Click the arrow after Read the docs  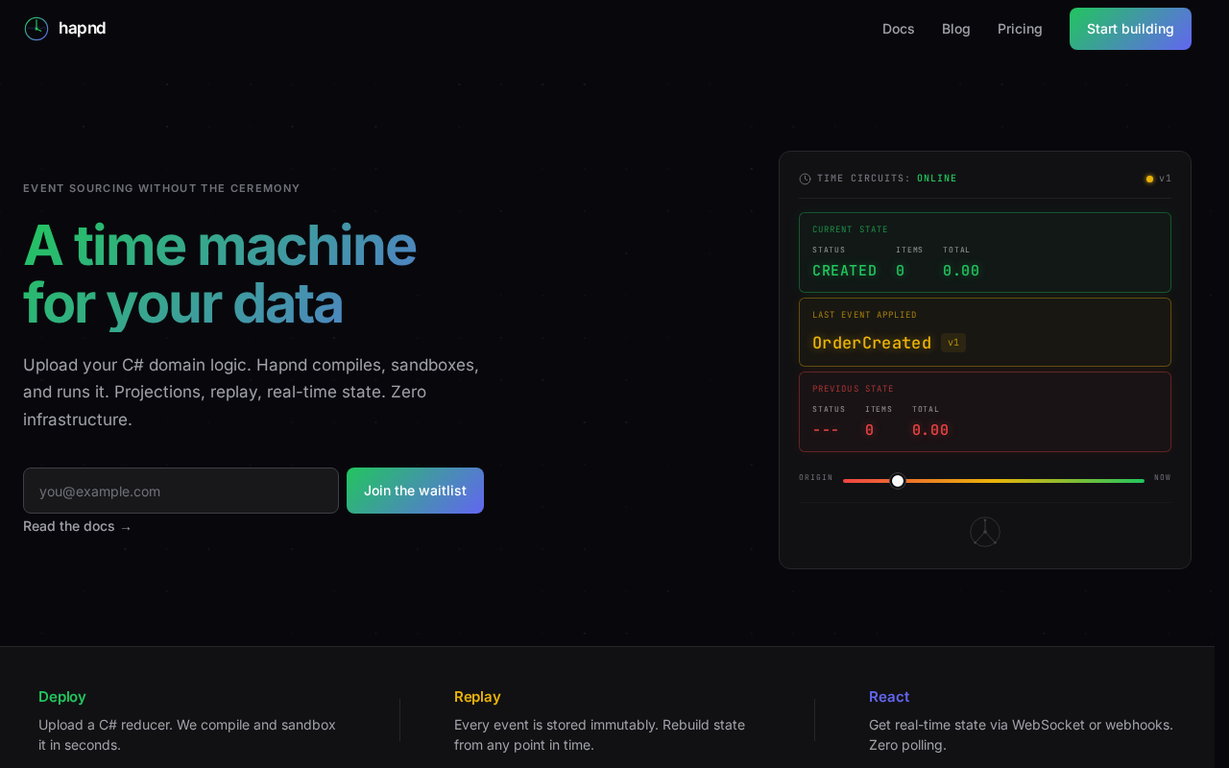tap(126, 527)
